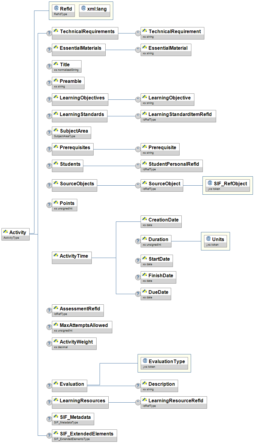Screen dimensions: 265x443
Task: Click the LearningResourceRefId element
Action: [x=174, y=402]
